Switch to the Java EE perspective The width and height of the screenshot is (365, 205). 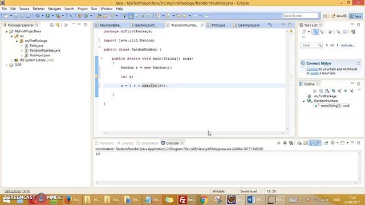pos(339,16)
